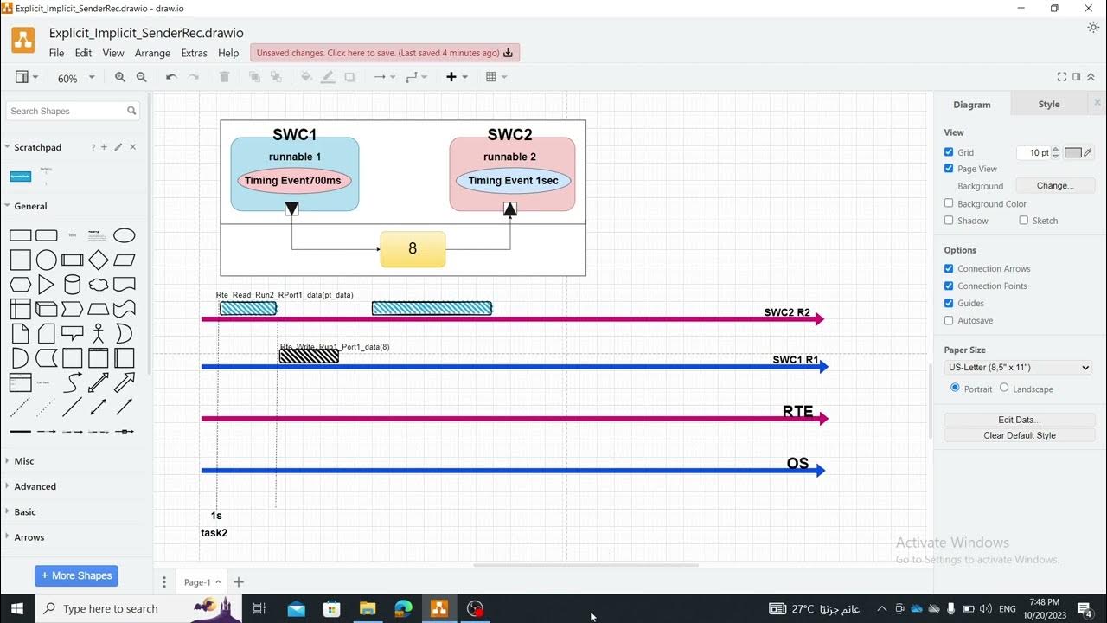Open the File menu

[x=56, y=53]
